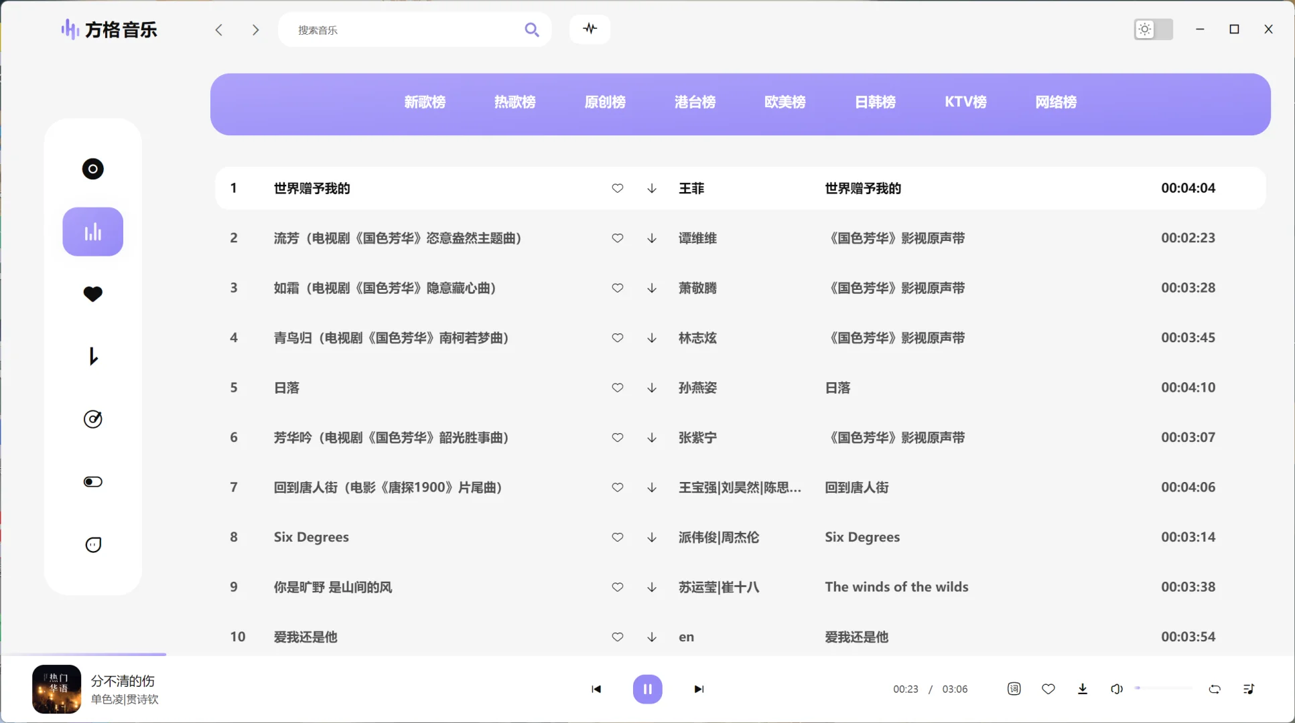Image resolution: width=1295 pixels, height=723 pixels.
Task: Click the forward navigation arrow
Action: click(255, 29)
